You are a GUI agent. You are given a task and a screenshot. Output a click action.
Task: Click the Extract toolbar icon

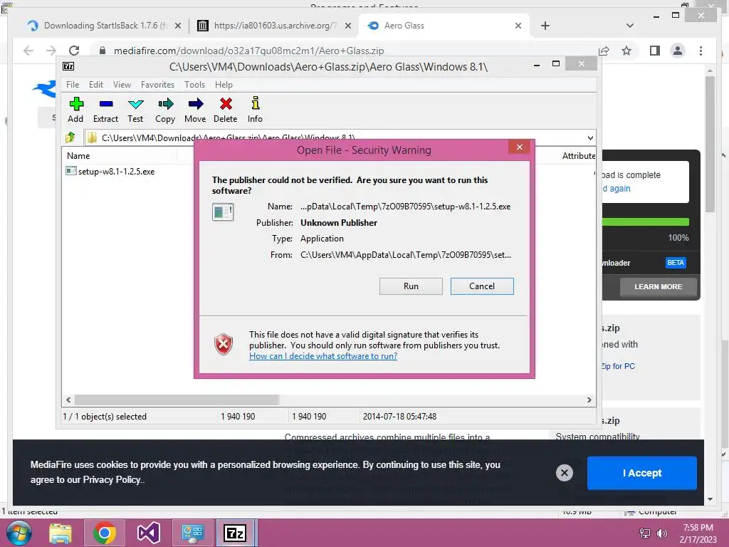[105, 110]
